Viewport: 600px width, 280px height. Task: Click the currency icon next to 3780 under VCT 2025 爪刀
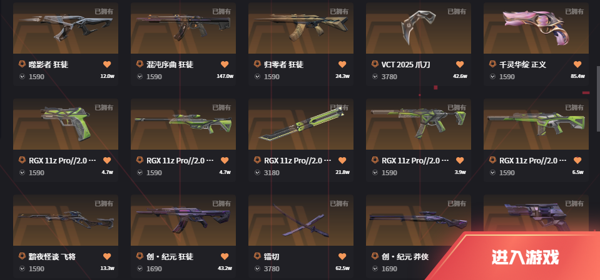[375, 77]
